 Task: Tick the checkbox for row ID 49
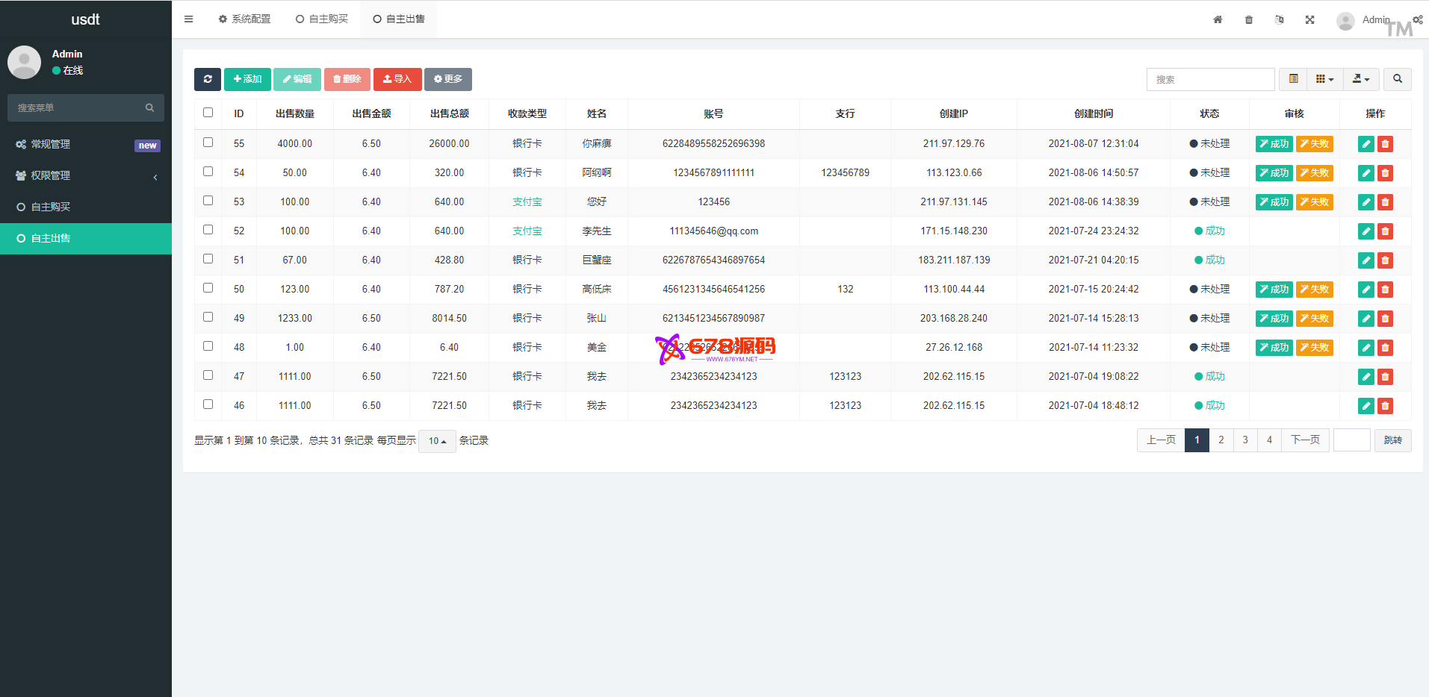[208, 317]
